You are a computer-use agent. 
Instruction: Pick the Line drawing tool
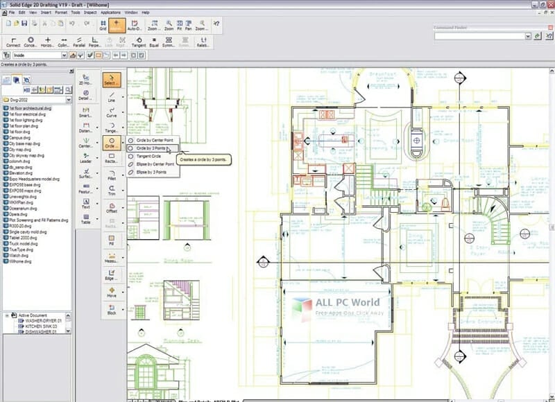tap(112, 97)
